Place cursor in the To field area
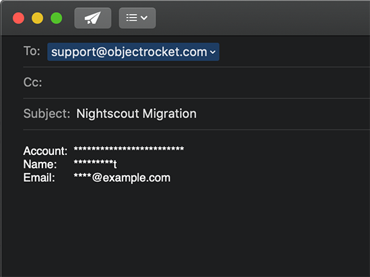Image resolution: width=370 pixels, height=277 pixels. pos(294,52)
